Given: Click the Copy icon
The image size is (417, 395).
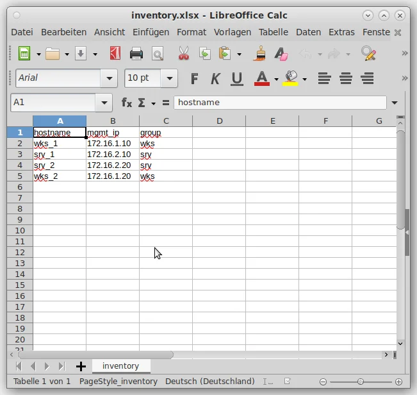Looking at the screenshot, I should coord(205,53).
